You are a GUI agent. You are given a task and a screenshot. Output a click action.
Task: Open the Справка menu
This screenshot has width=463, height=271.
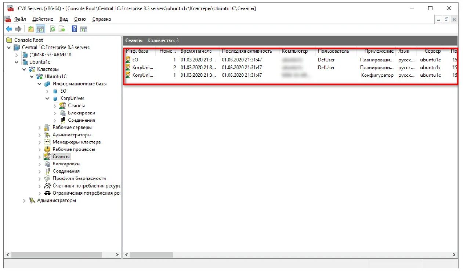tap(102, 19)
